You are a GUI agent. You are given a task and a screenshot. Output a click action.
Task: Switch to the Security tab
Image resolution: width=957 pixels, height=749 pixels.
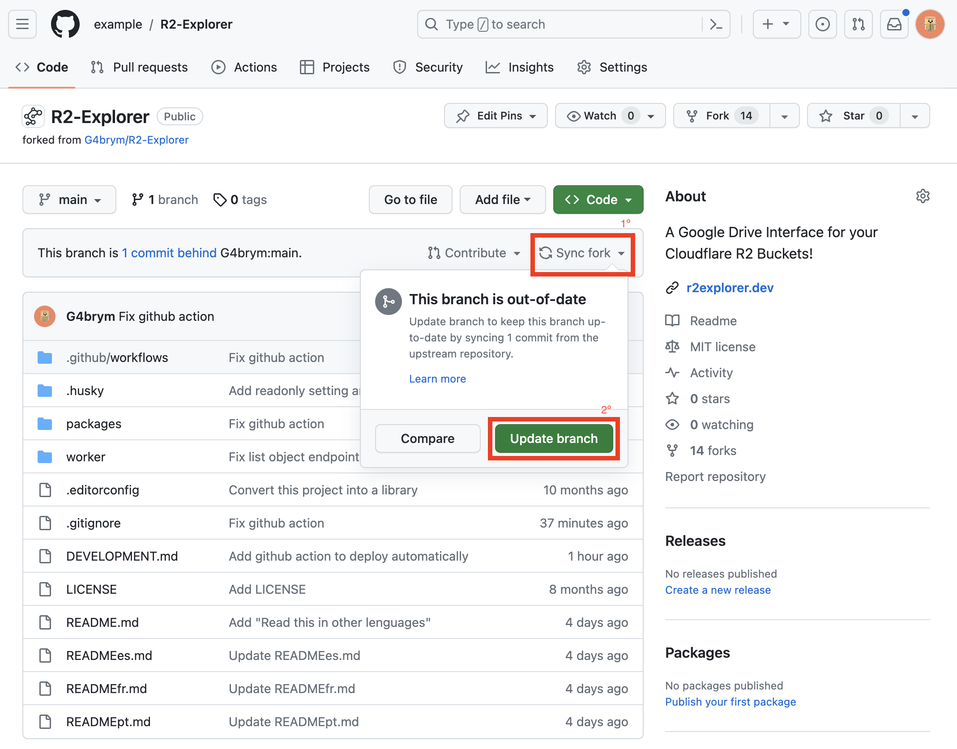(x=428, y=67)
